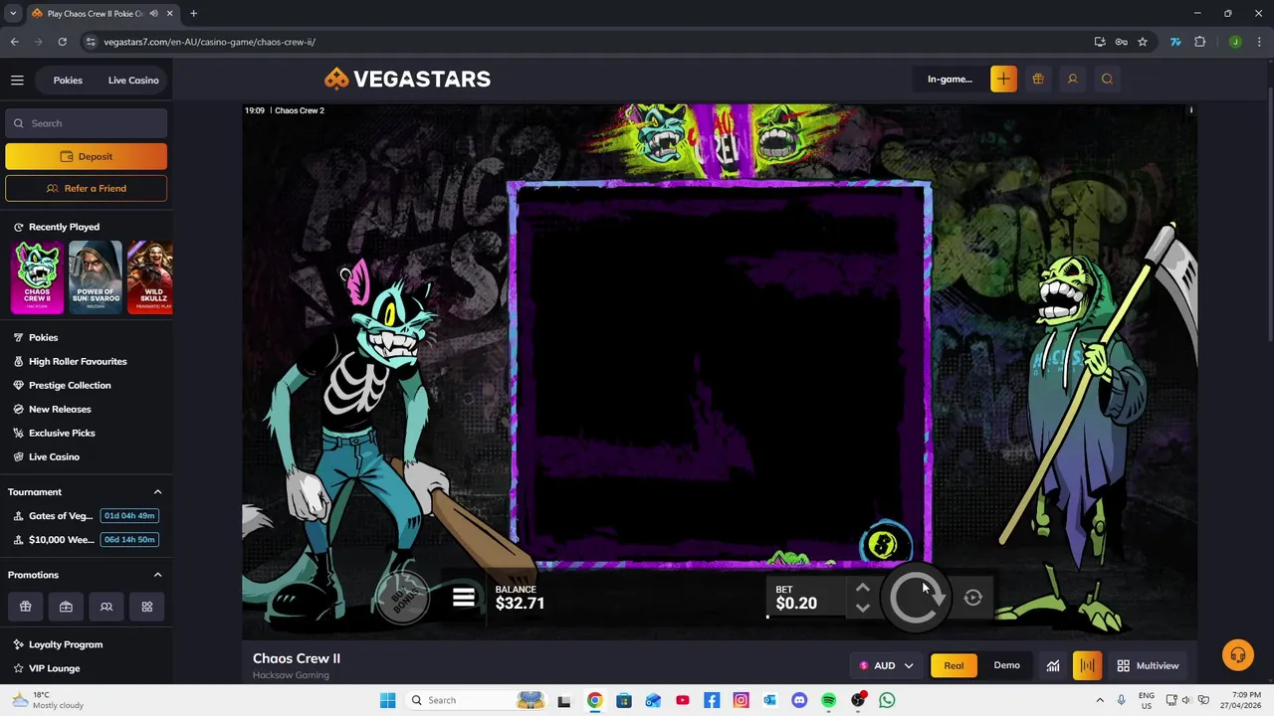Screen dimensions: 1274x716
Task: Show hidden system tray icons
Action: pyautogui.click(x=1100, y=700)
